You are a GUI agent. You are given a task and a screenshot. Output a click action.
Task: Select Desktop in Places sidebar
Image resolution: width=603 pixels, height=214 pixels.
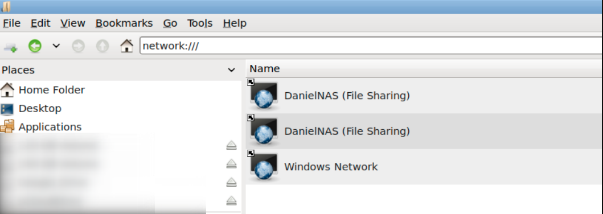point(40,108)
